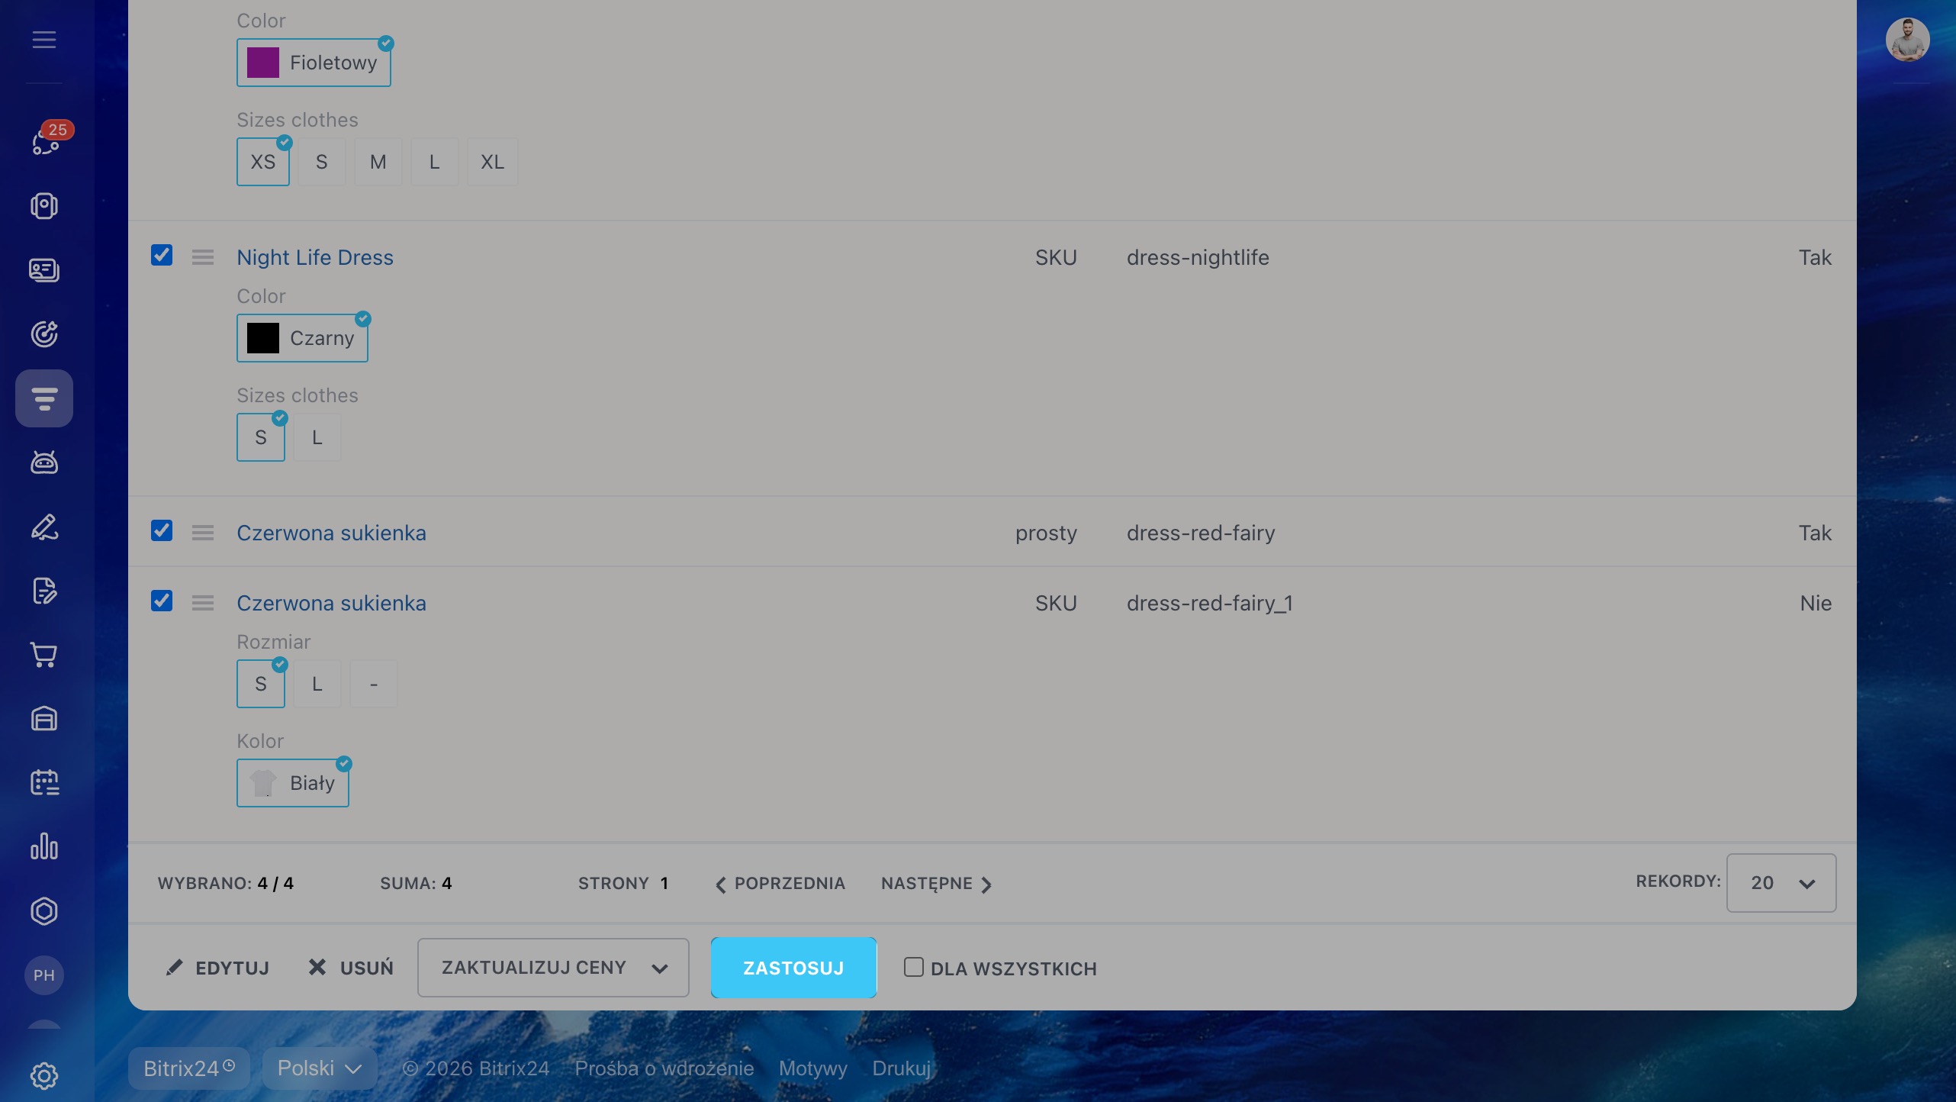
Task: Open notifications icon with 25 badge
Action: (x=46, y=140)
